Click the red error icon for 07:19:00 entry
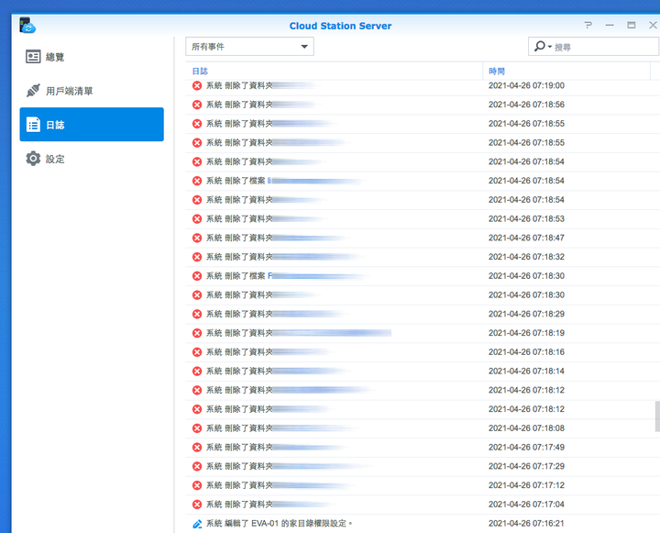 (x=197, y=85)
